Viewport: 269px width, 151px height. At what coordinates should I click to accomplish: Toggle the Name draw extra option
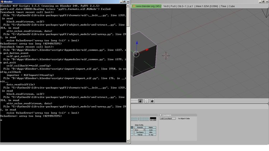pyautogui.click(x=151, y=127)
